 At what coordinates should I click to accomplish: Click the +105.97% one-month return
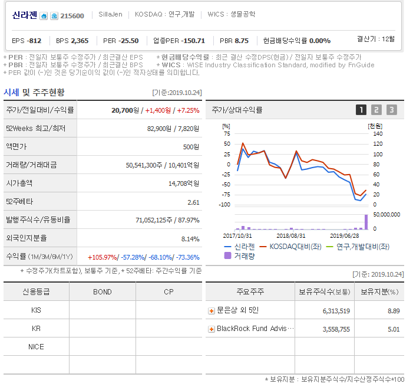pyautogui.click(x=102, y=257)
